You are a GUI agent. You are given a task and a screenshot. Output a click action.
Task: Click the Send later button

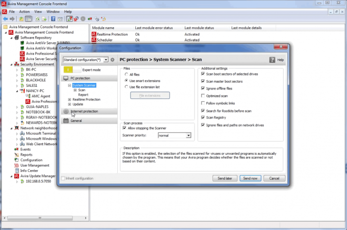coord(225,178)
